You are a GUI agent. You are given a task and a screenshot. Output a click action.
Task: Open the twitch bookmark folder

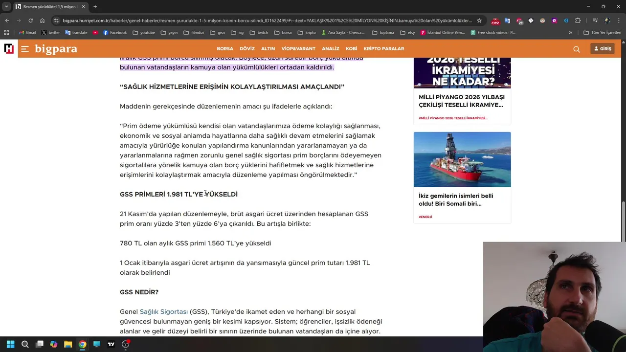pos(259,32)
